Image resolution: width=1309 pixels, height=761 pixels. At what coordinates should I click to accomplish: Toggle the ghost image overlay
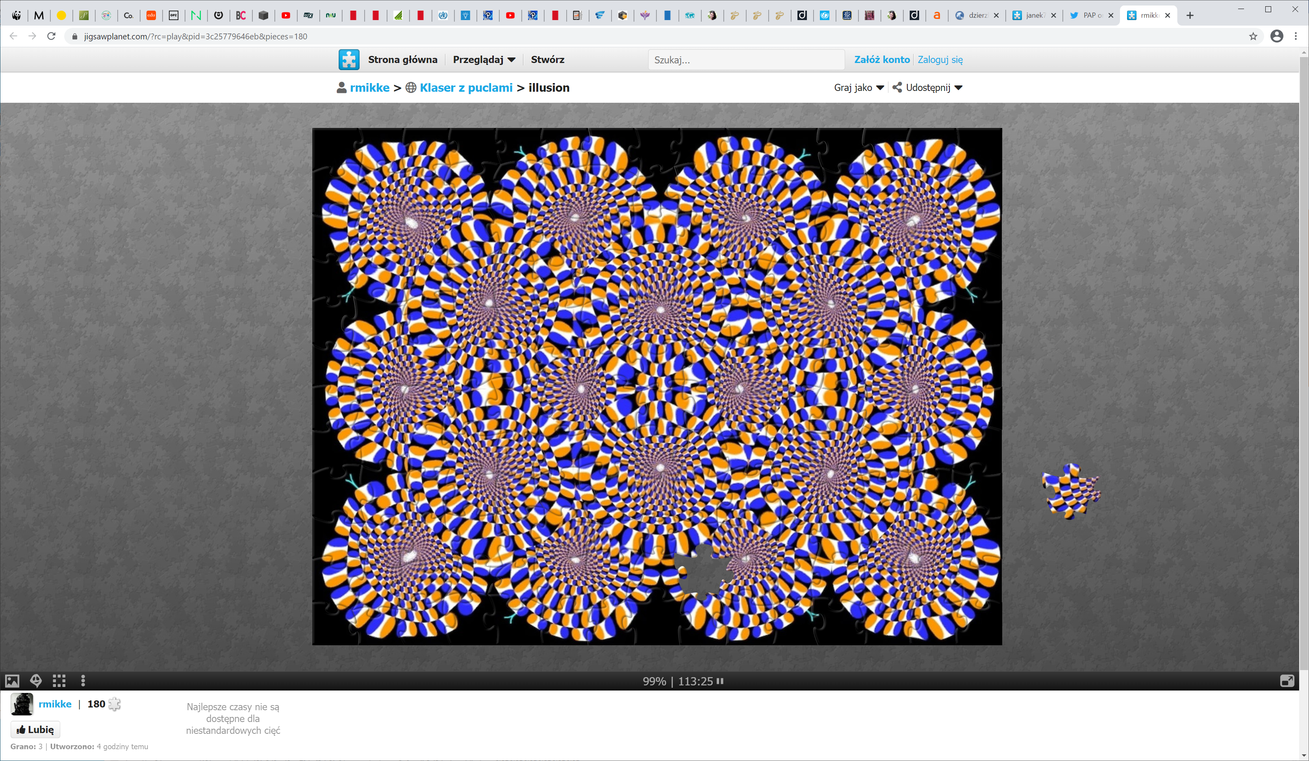[36, 681]
